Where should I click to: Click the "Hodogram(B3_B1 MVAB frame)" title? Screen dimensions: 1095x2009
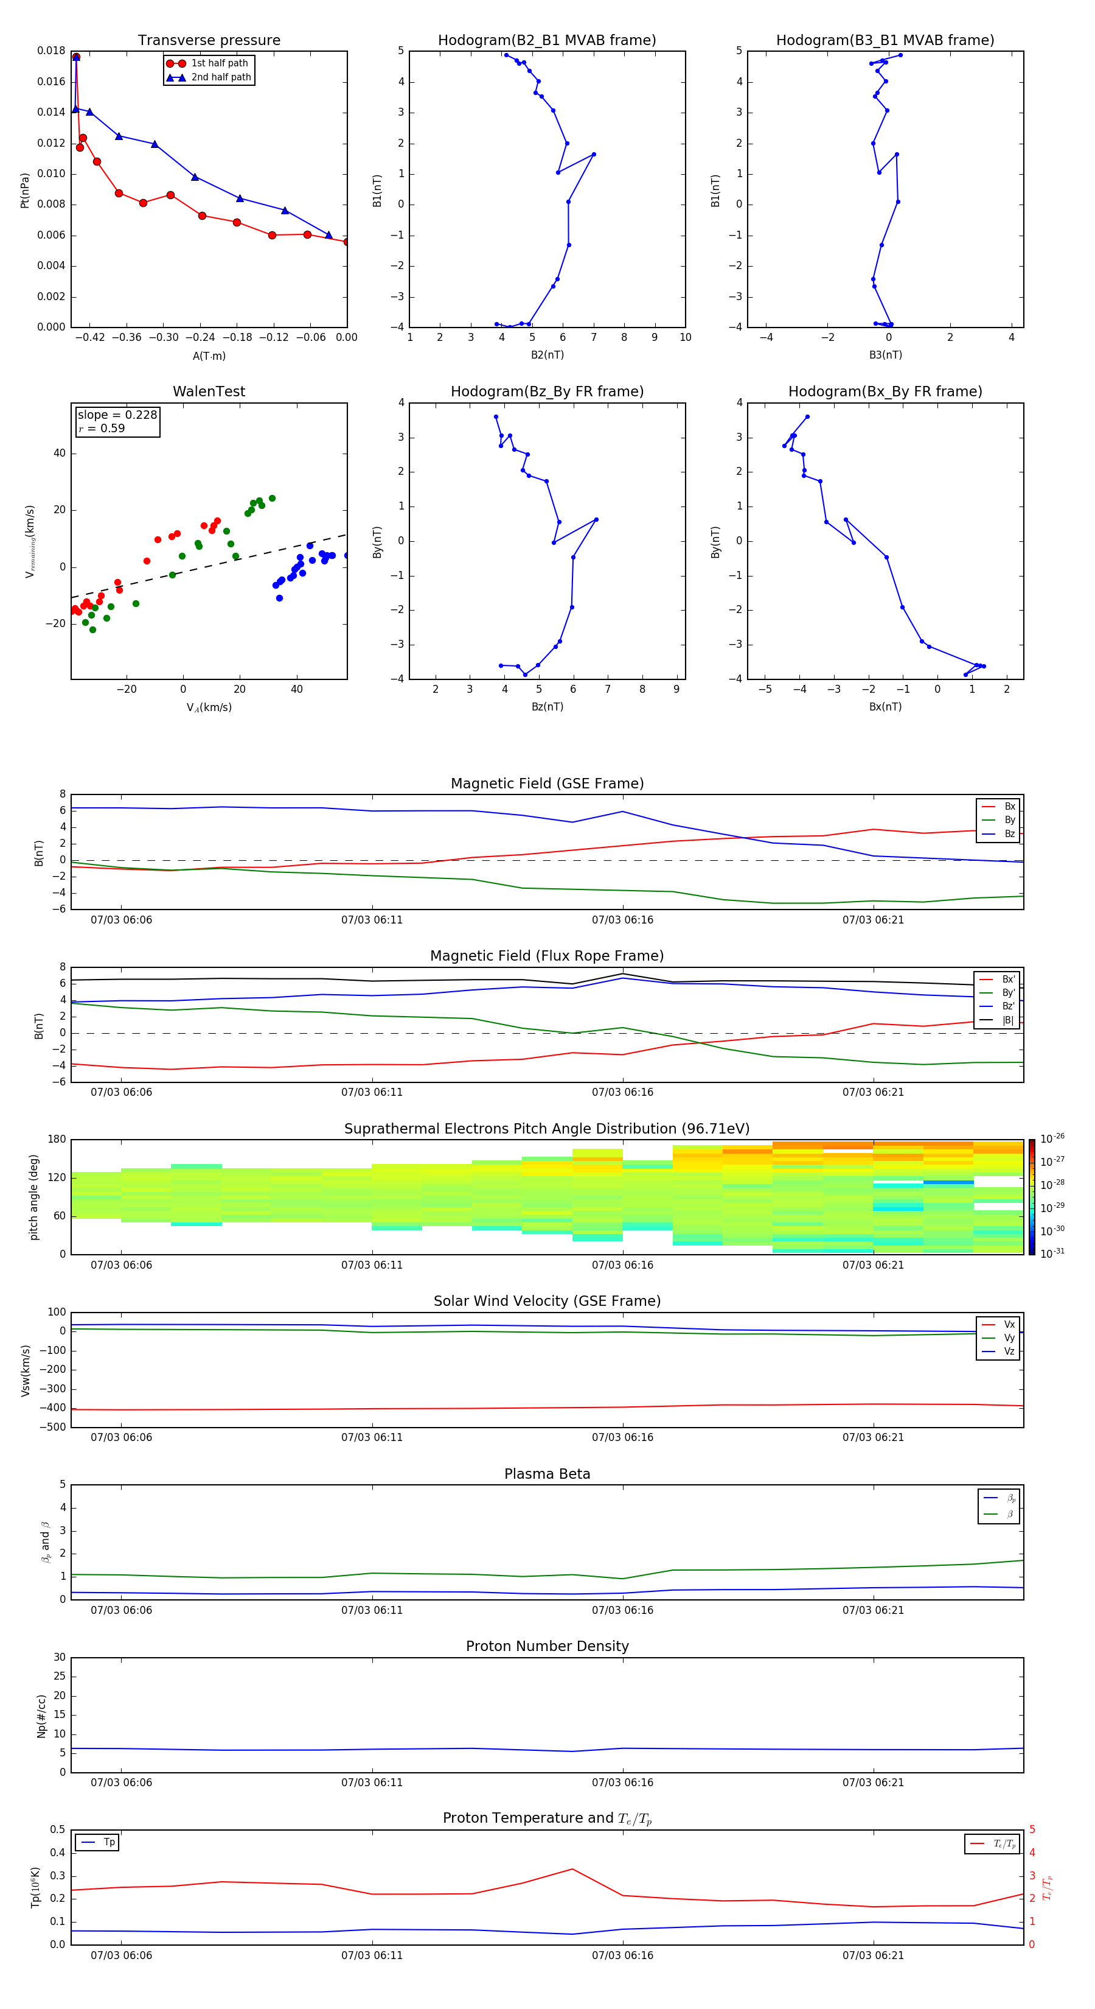click(x=885, y=41)
